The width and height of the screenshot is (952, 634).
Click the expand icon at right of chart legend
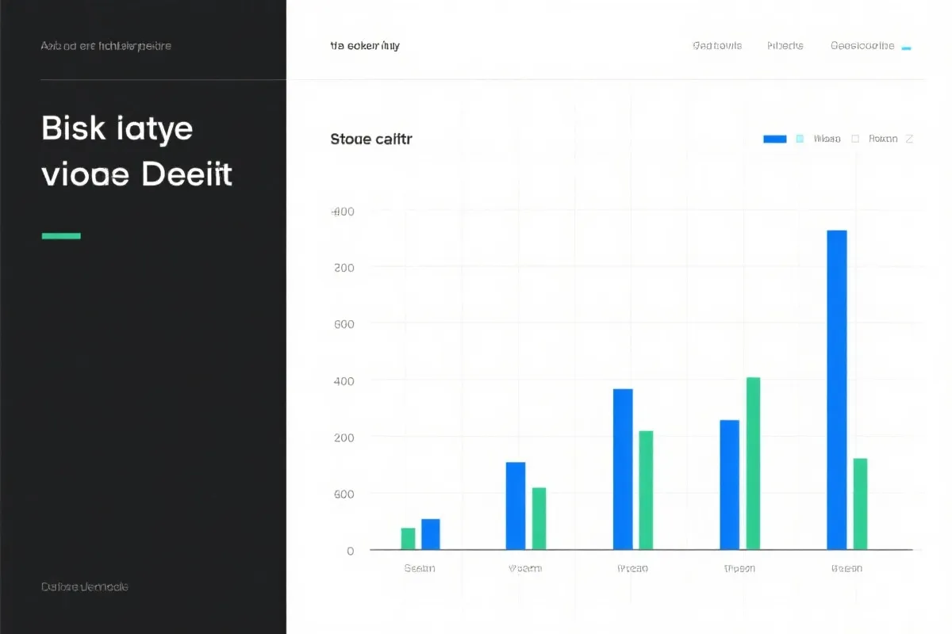coord(909,139)
